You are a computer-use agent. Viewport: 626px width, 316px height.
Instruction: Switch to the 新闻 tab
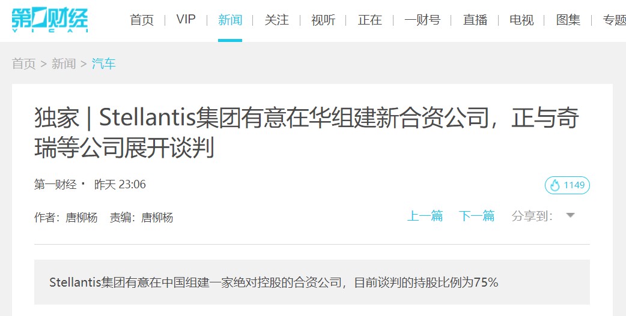click(x=230, y=20)
